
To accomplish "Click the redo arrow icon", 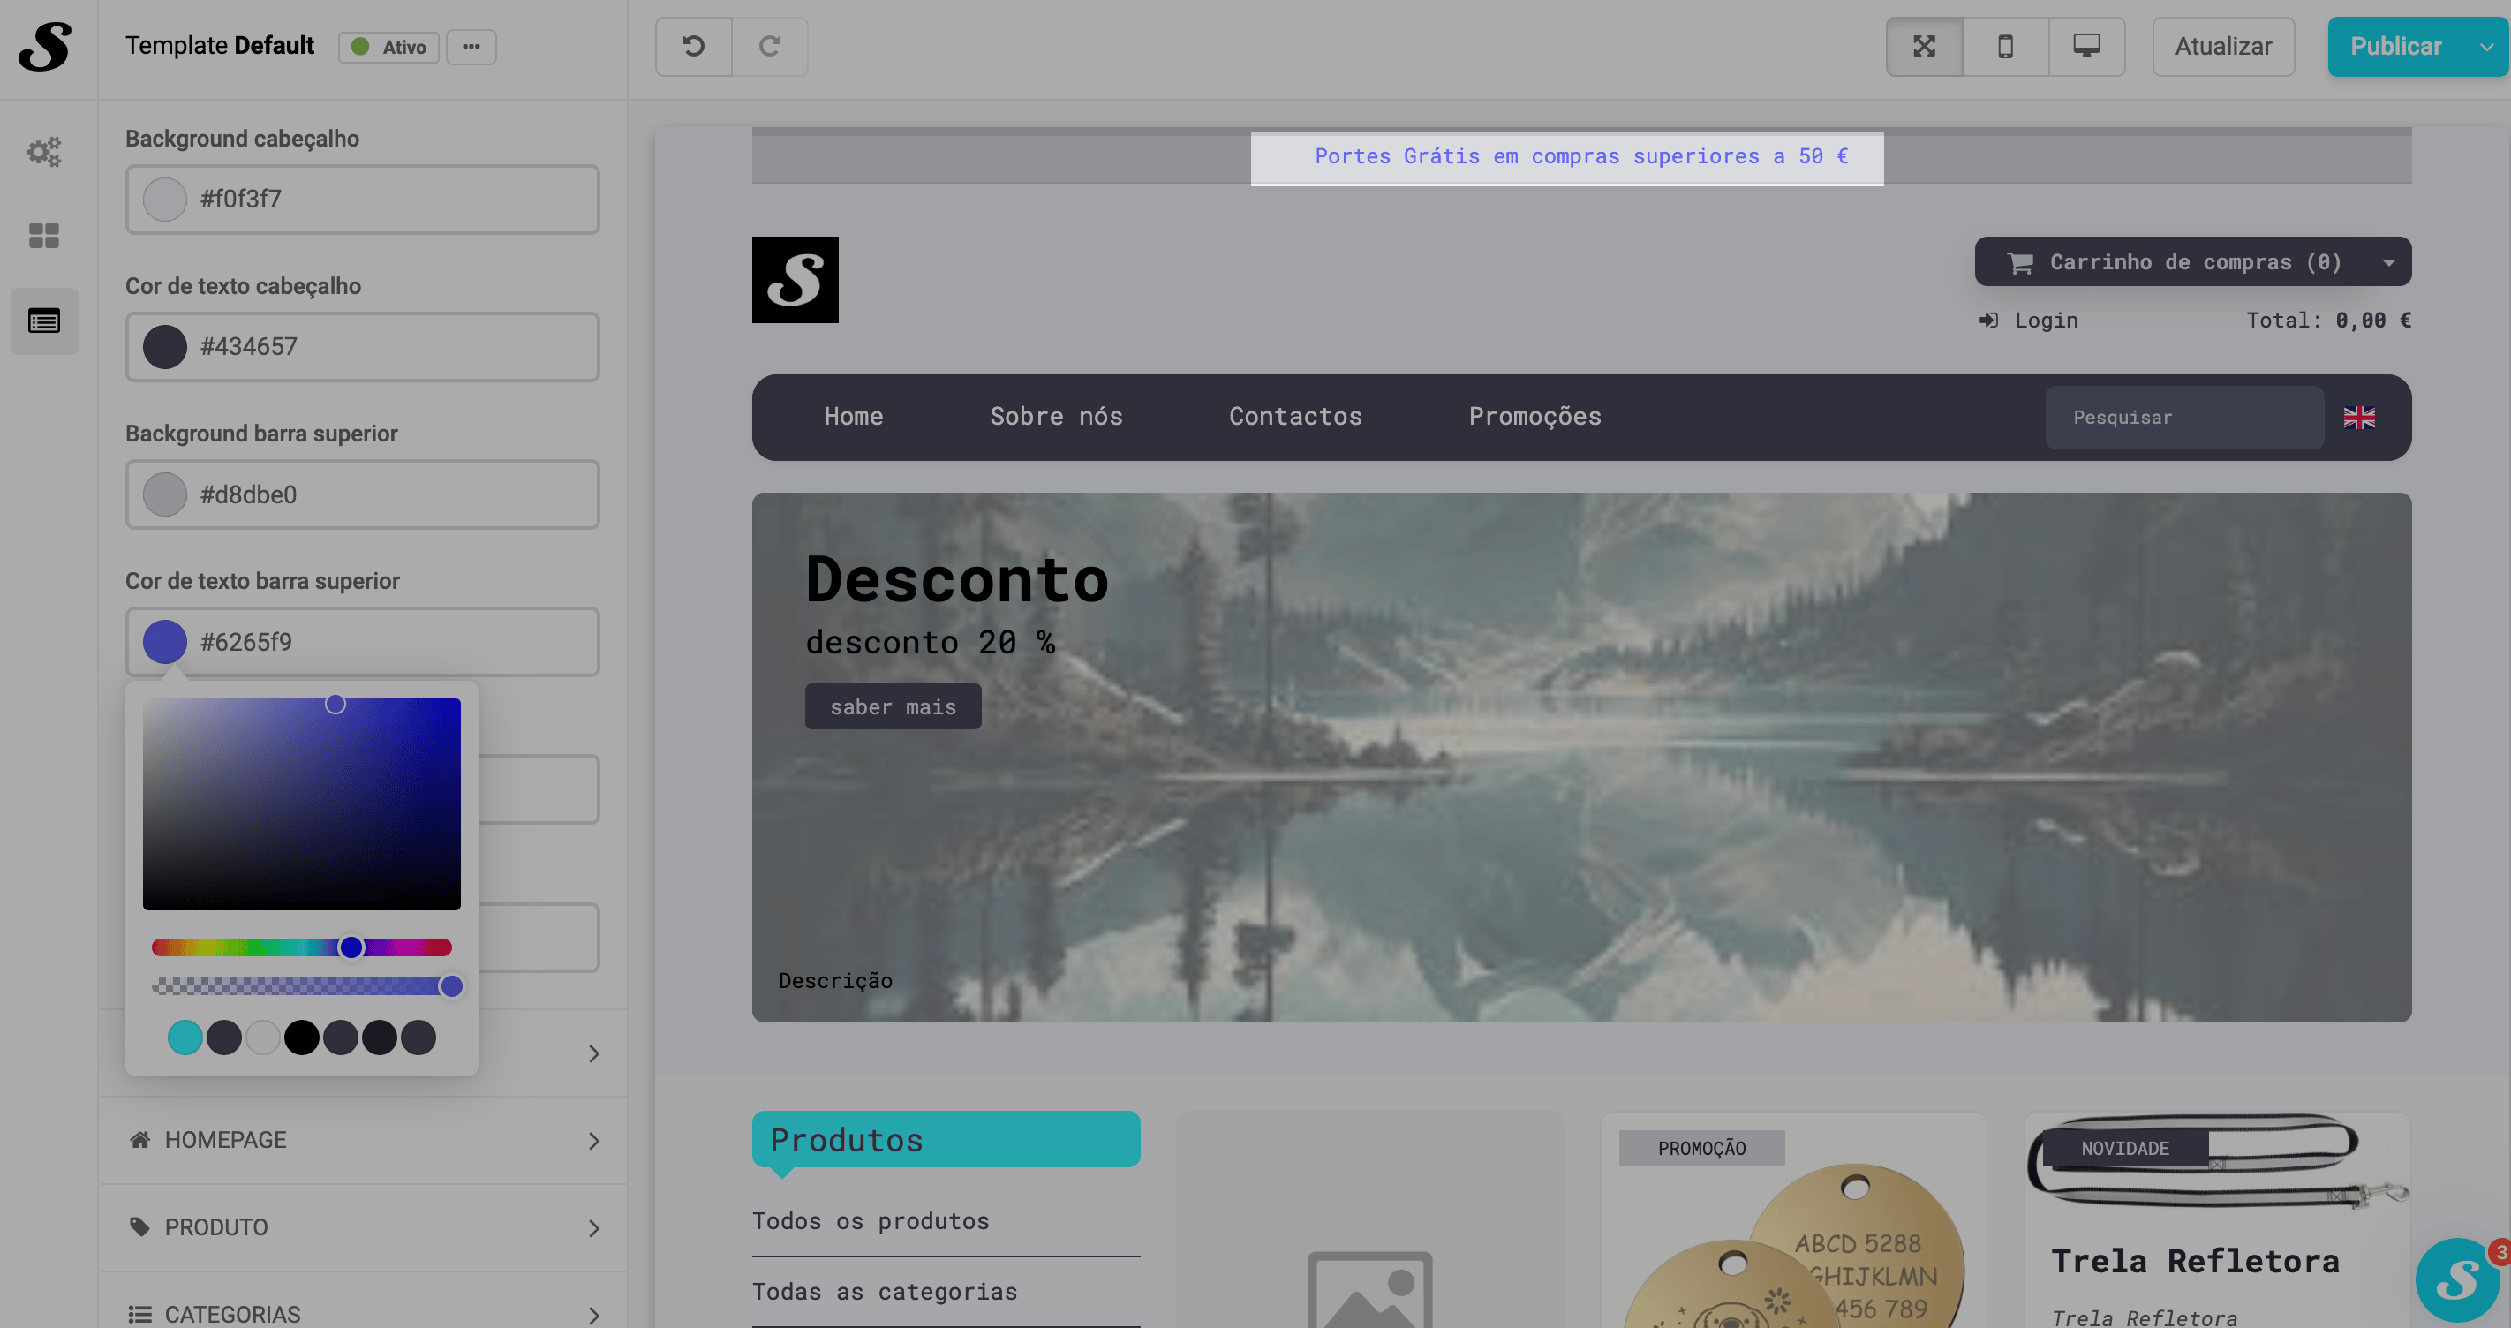I will point(770,46).
